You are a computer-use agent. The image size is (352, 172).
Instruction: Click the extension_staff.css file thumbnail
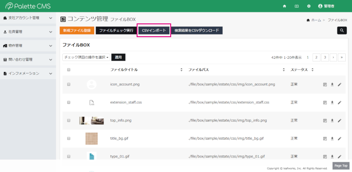(x=92, y=103)
